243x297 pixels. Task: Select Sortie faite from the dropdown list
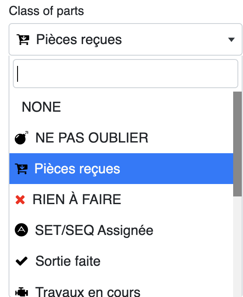coord(121,261)
